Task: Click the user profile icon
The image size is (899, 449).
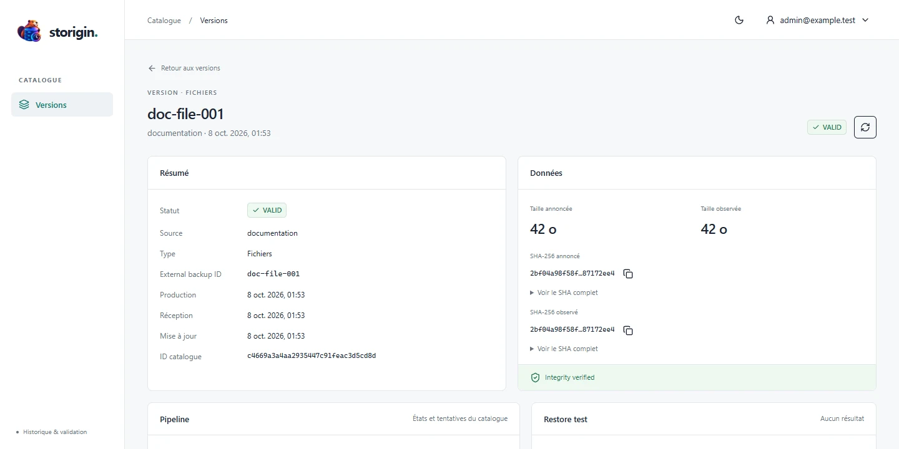Action: point(770,20)
